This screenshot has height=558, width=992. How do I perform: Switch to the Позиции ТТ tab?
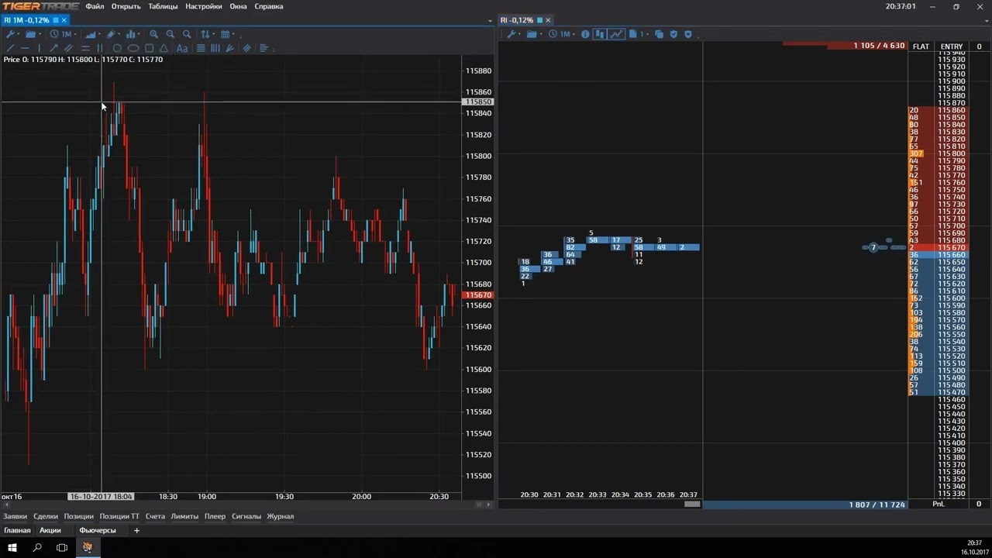pyautogui.click(x=119, y=516)
